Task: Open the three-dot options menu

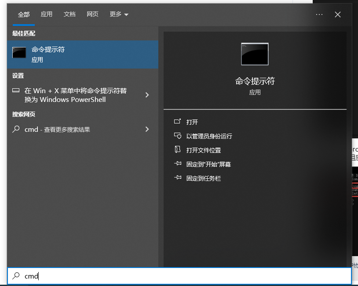Action: [x=319, y=14]
